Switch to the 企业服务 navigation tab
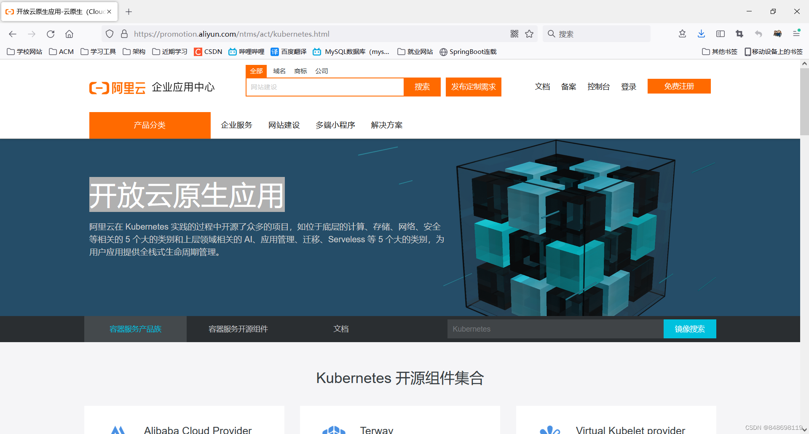Image resolution: width=809 pixels, height=434 pixels. coord(236,125)
